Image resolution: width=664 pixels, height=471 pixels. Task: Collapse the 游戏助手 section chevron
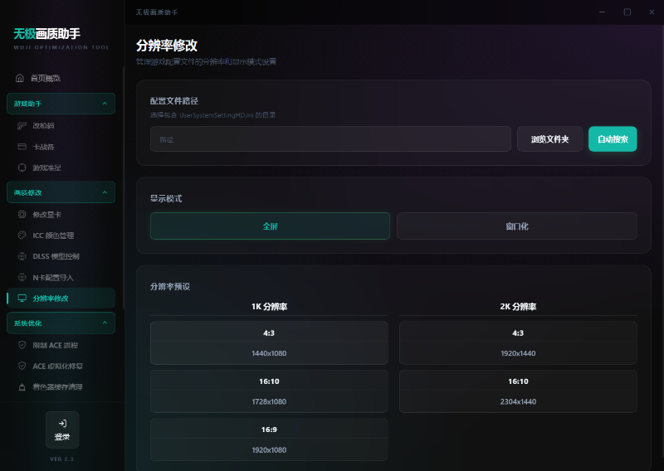tap(104, 104)
